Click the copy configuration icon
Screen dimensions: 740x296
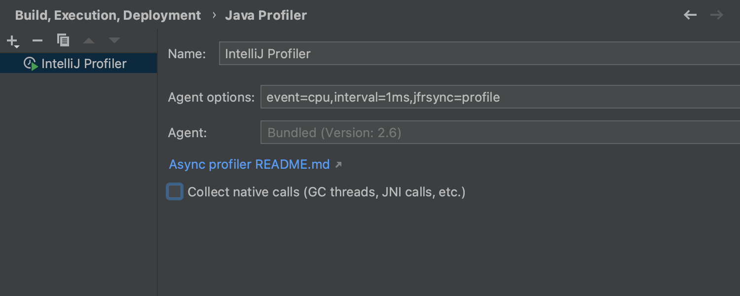[x=63, y=40]
